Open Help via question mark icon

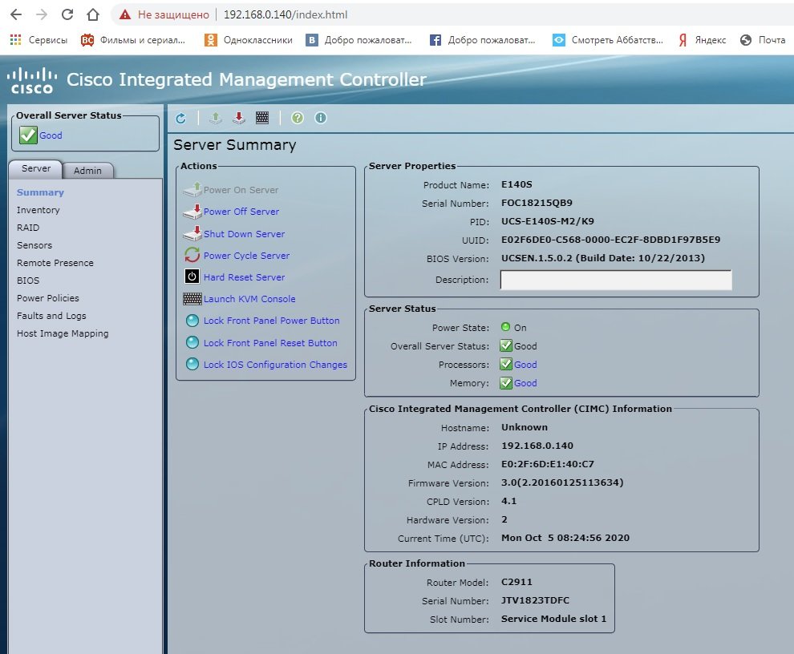point(298,119)
